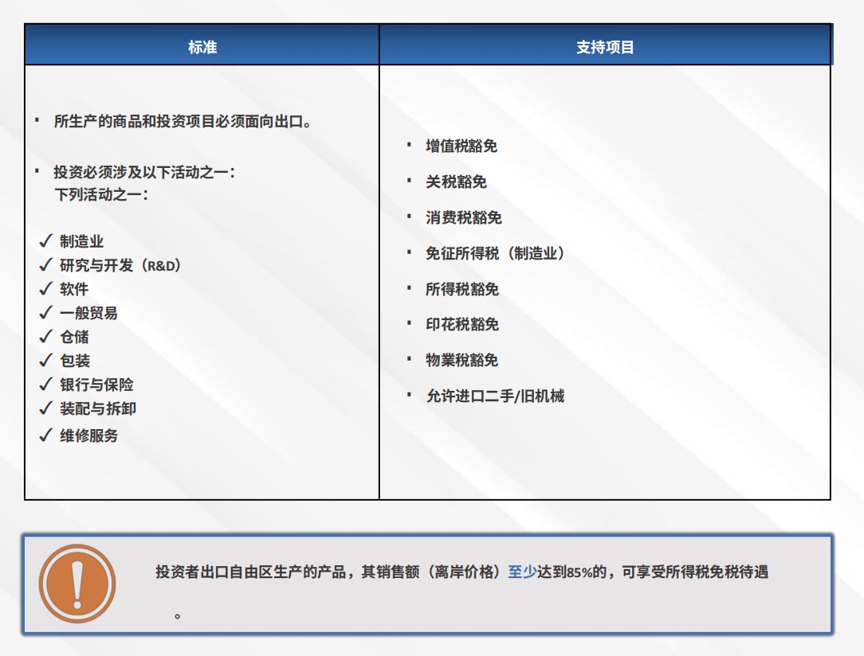This screenshot has height=656, width=864.
Task: Select the 物業税豁免 item
Action: pos(461,361)
